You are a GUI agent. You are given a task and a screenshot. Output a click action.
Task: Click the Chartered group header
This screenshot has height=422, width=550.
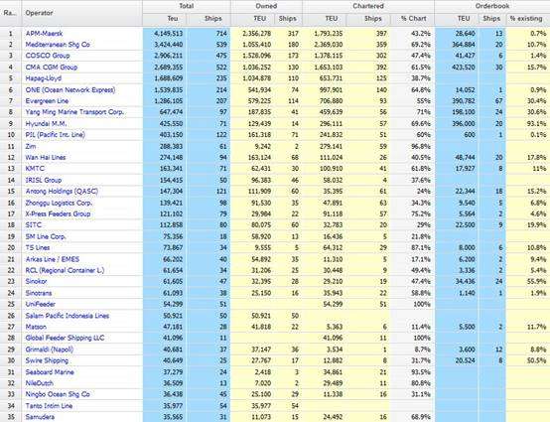tap(368, 6)
